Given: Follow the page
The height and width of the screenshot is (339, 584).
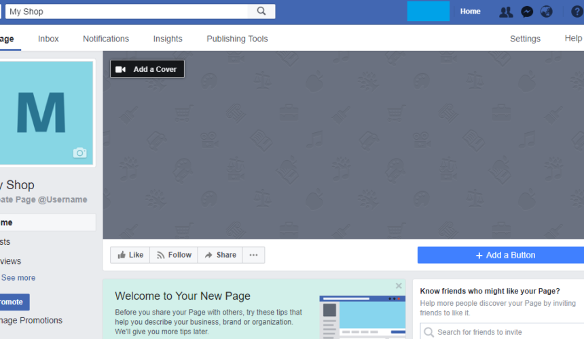Looking at the screenshot, I should [174, 255].
